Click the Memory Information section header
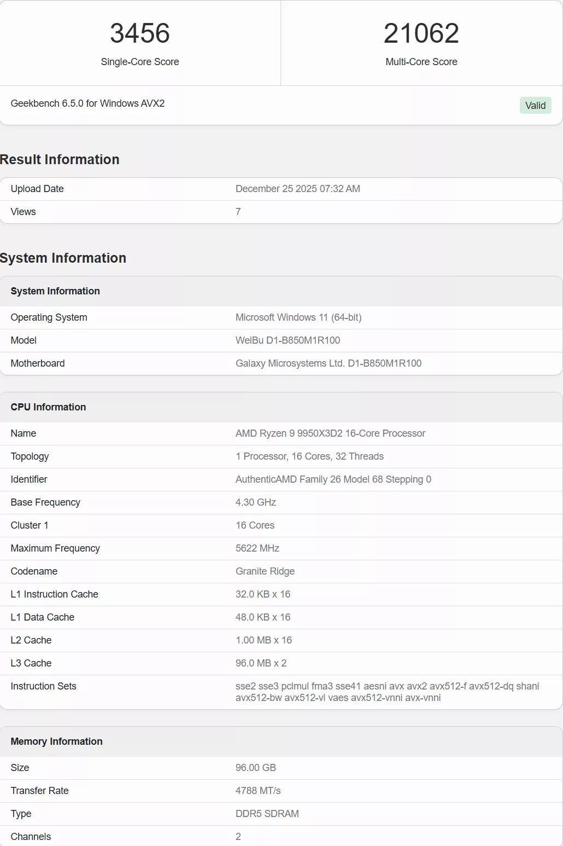Screen dimensions: 563x846 pos(57,741)
